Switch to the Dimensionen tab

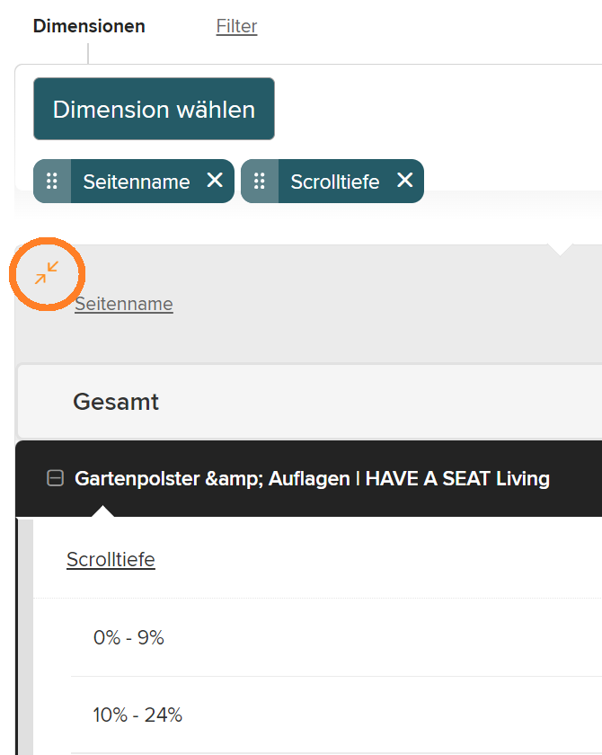[x=89, y=26]
